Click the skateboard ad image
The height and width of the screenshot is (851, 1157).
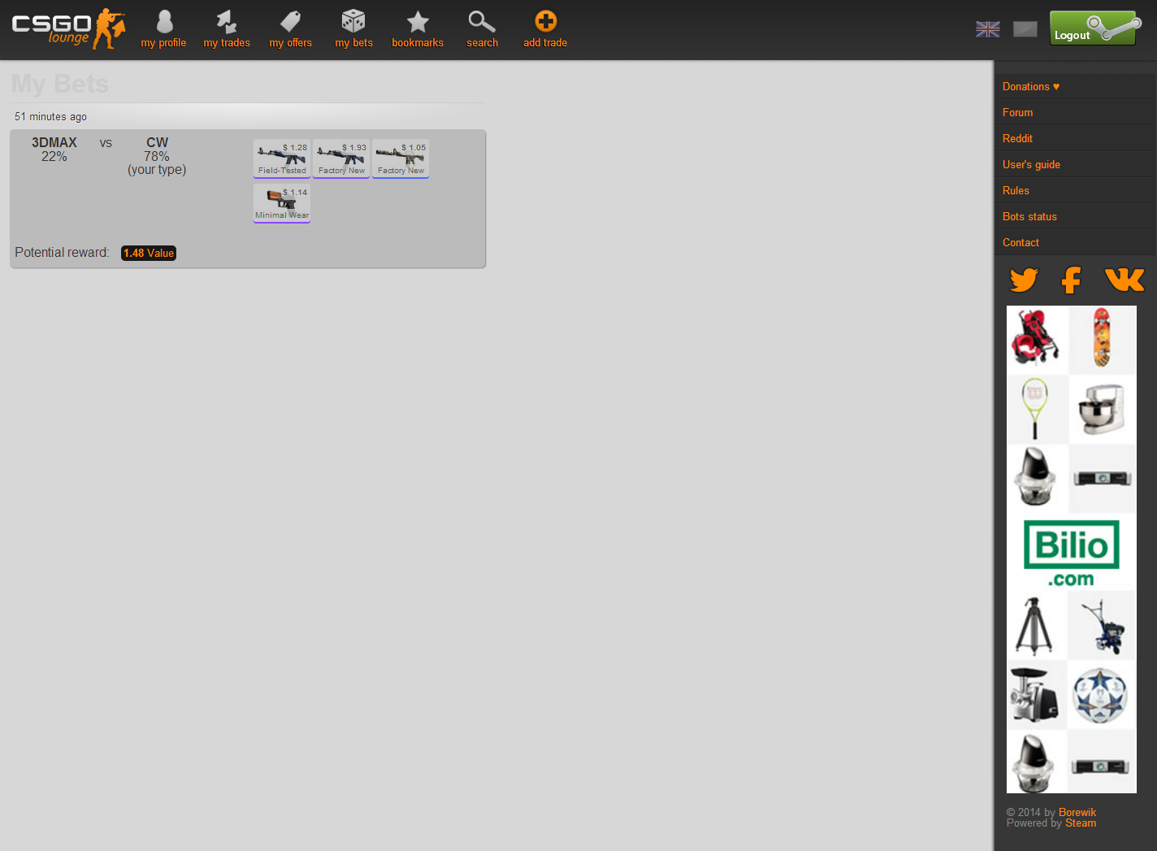coord(1102,339)
